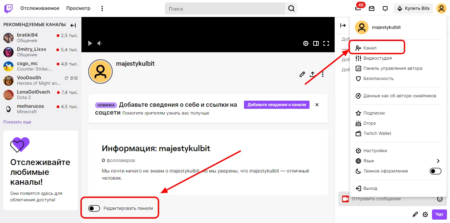Click the majestykulbit channel profile avatar
The width and height of the screenshot is (450, 223).
(x=100, y=72)
